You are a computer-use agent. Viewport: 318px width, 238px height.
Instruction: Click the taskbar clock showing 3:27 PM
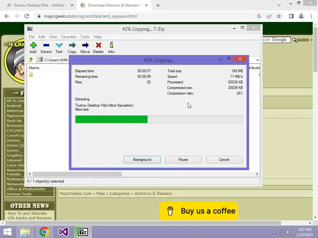[304, 232]
